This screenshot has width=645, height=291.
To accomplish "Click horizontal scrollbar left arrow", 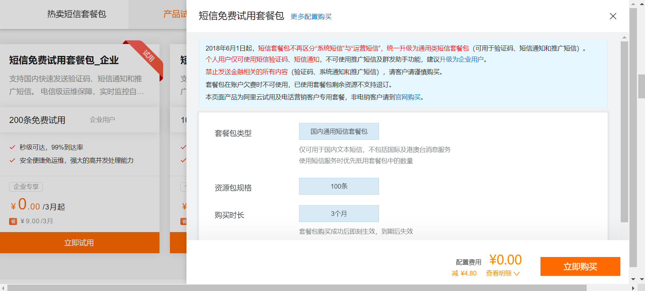I will point(3,288).
